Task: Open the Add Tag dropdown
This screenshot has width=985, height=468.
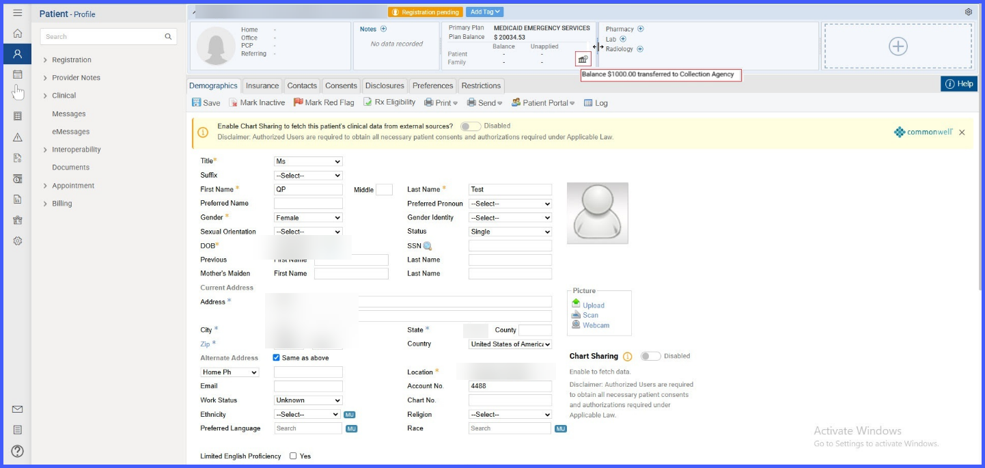Action: coord(485,12)
